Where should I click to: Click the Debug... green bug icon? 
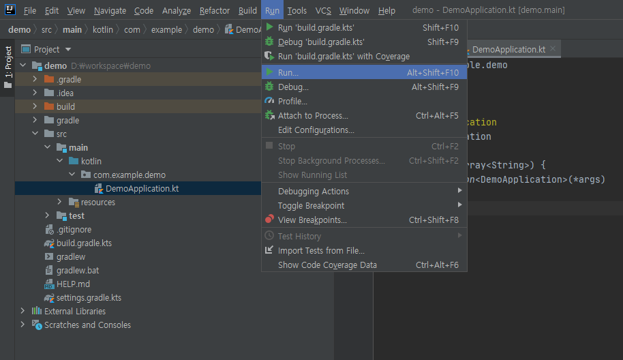[x=269, y=86]
